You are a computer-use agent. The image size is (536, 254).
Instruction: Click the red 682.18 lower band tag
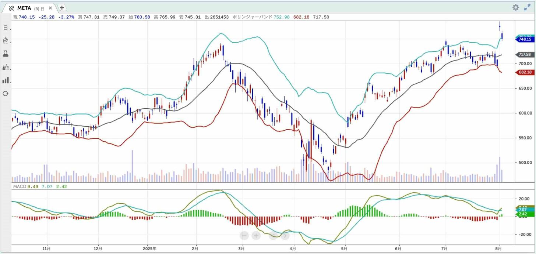point(524,72)
